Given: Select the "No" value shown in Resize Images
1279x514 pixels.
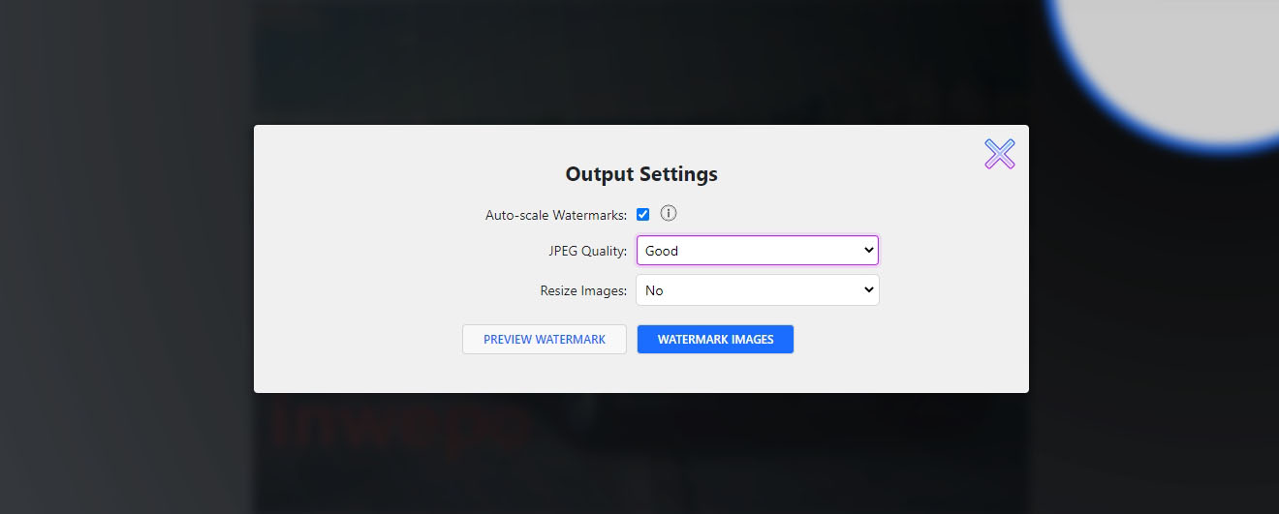Looking at the screenshot, I should (x=655, y=290).
